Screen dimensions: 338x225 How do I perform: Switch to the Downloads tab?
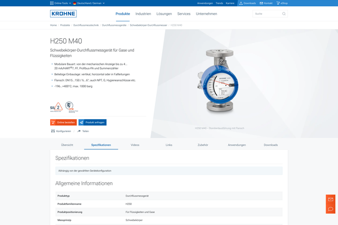coord(271,145)
